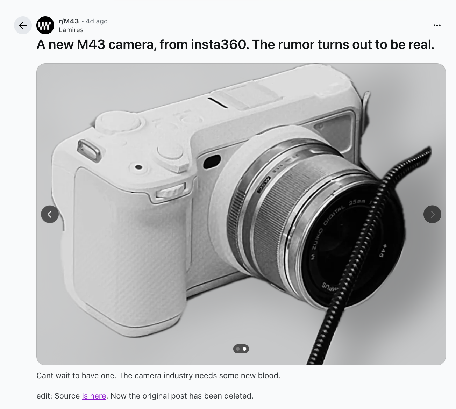Select the second carousel dot indicator
Viewport: 456px width, 409px height.
click(x=244, y=349)
